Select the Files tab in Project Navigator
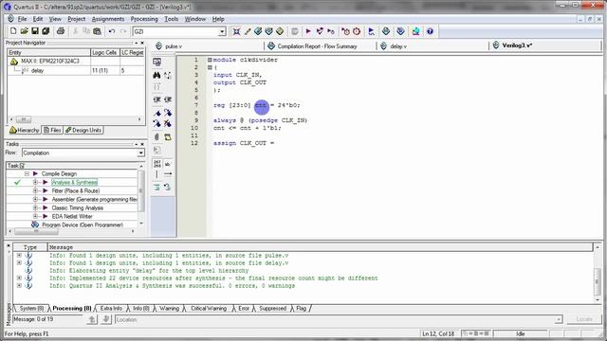607x341 pixels. pyautogui.click(x=52, y=131)
